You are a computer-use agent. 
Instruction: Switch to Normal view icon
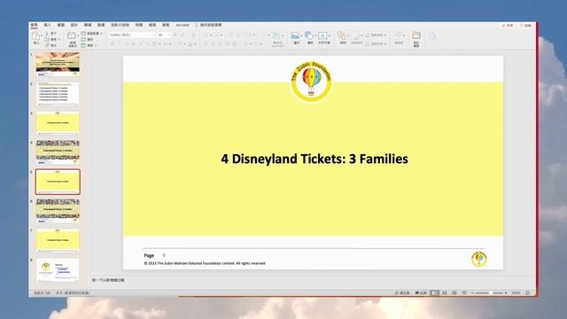435,292
